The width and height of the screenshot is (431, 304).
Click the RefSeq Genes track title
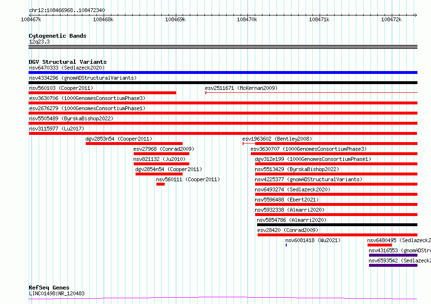49,288
